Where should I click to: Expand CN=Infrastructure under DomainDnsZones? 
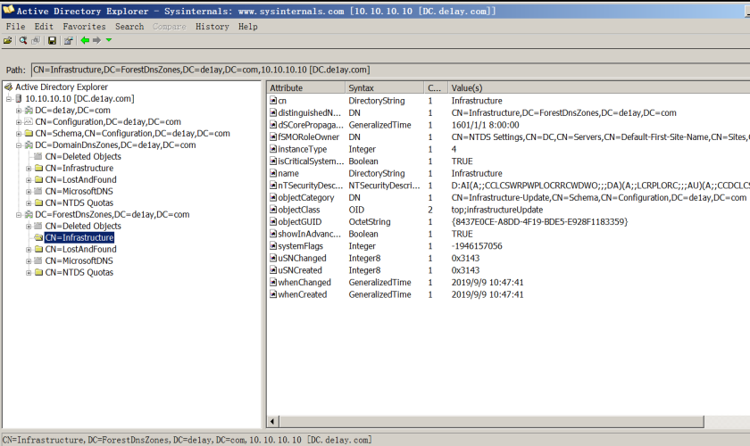click(29, 169)
